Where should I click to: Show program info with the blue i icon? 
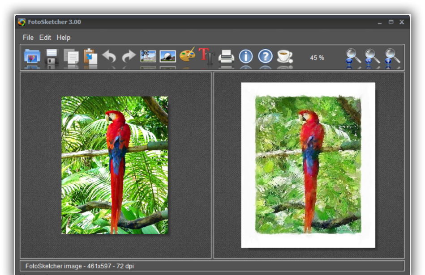tap(246, 56)
